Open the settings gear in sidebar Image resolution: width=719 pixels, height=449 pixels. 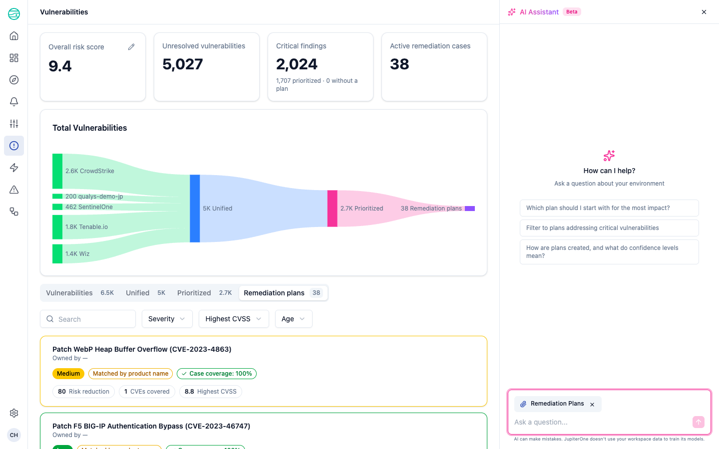pyautogui.click(x=14, y=413)
